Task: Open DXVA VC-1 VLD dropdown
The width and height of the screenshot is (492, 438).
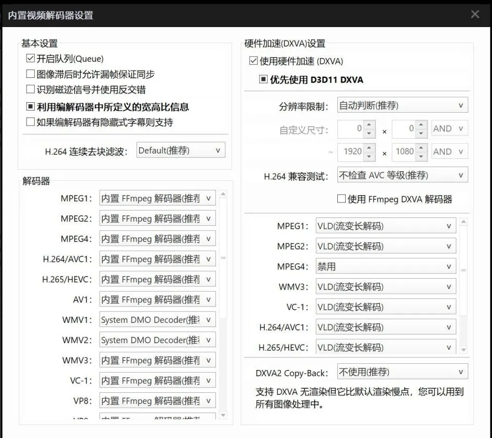Action: pos(386,307)
